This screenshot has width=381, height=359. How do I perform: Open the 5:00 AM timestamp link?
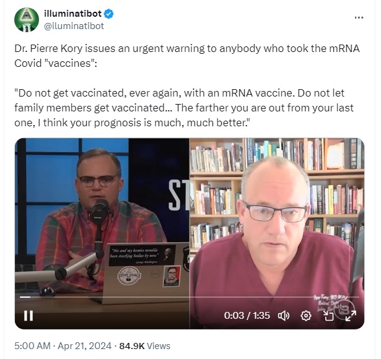point(32,345)
